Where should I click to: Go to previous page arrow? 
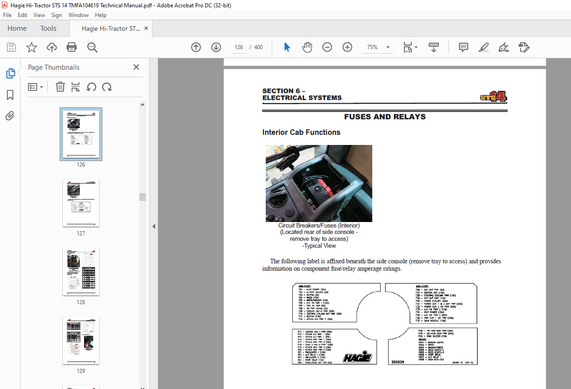(x=196, y=47)
